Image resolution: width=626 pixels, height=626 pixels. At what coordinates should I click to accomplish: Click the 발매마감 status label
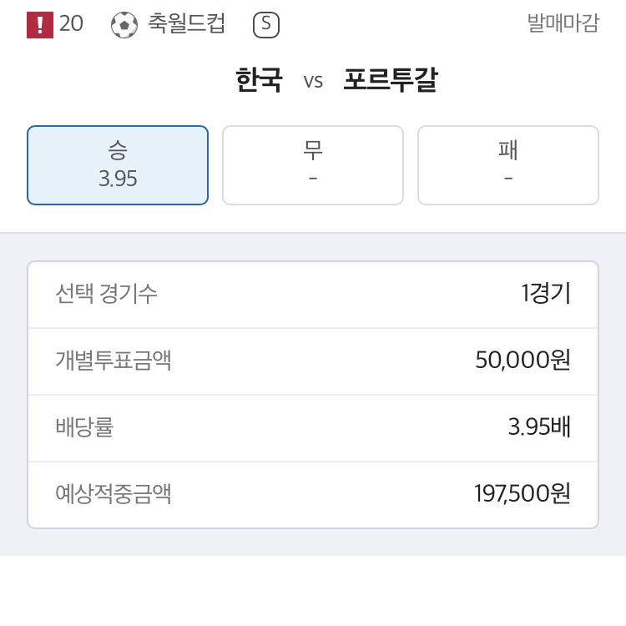563,23
